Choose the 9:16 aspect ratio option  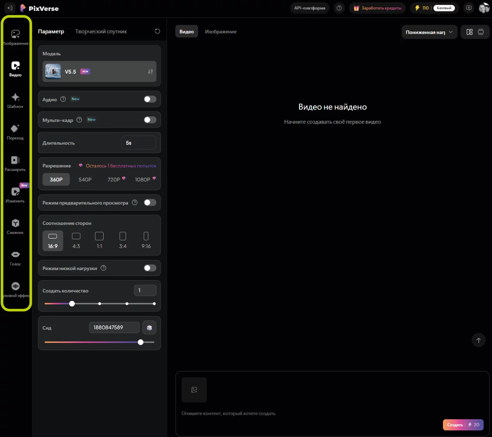click(146, 240)
